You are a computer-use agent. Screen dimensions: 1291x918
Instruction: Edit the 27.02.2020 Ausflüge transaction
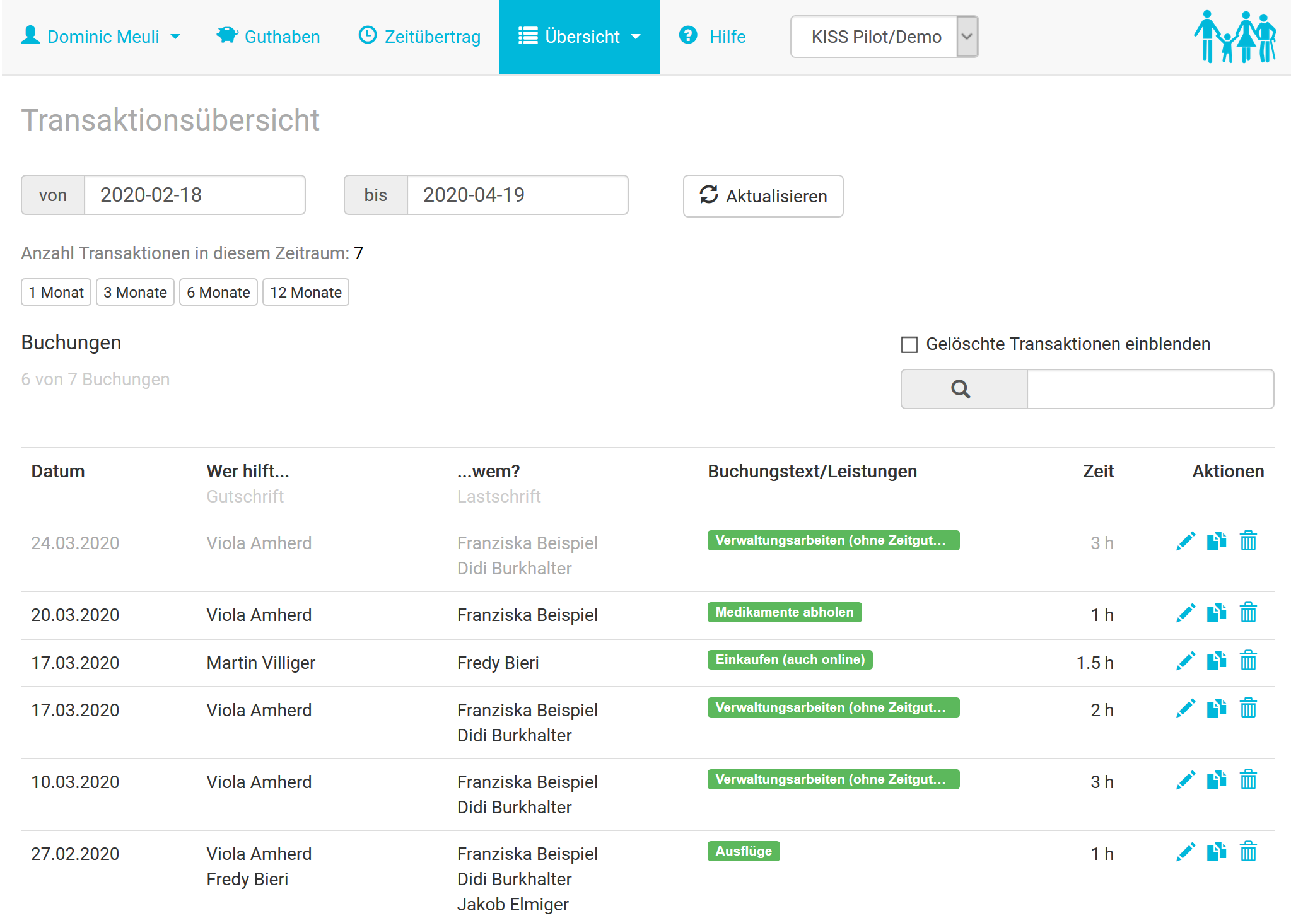coord(1185,852)
